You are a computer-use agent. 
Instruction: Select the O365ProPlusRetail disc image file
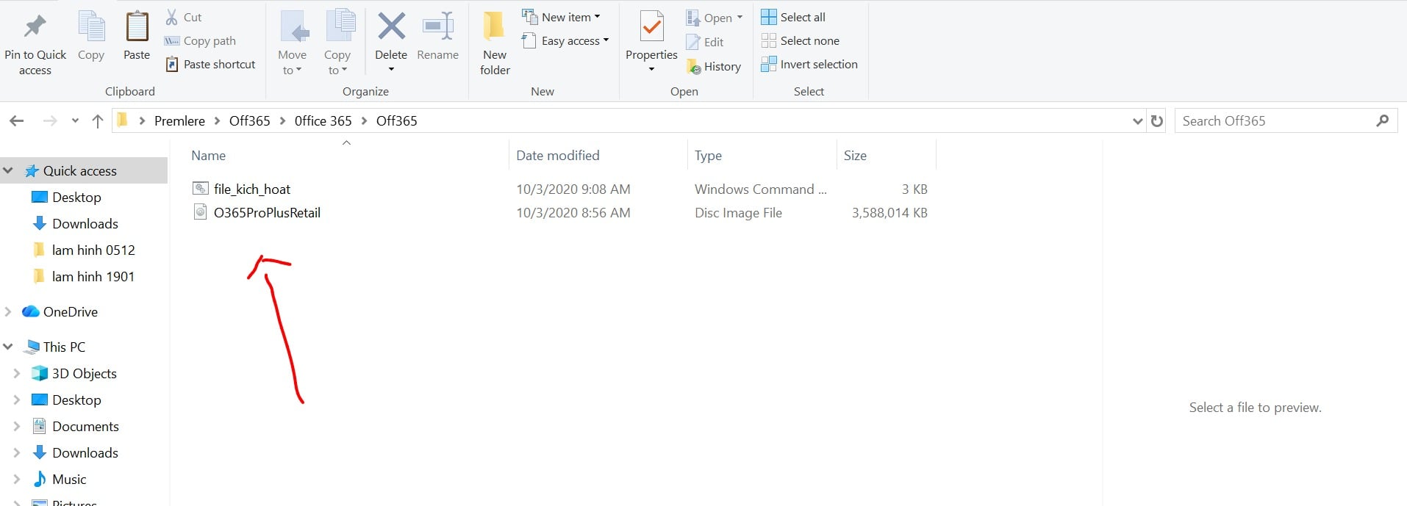(x=267, y=213)
